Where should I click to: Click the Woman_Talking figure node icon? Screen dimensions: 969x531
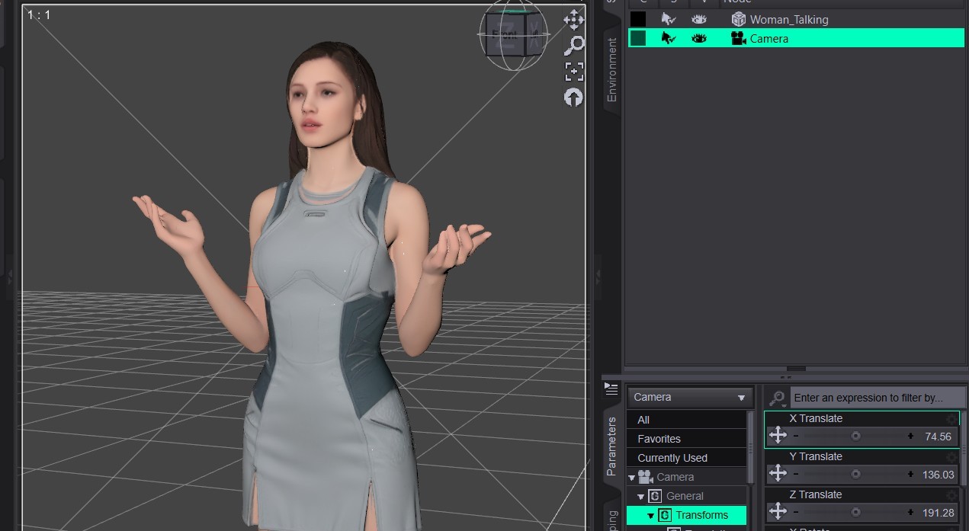pos(738,19)
